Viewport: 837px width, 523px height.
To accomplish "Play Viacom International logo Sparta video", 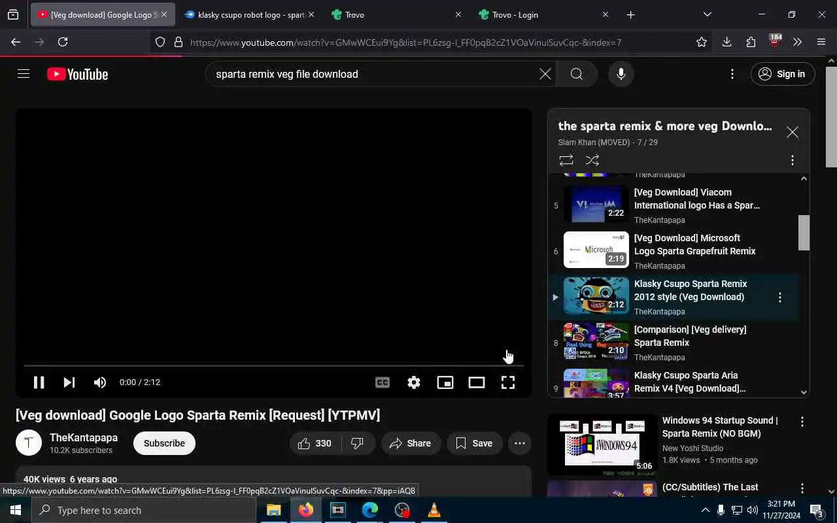I will pyautogui.click(x=697, y=199).
